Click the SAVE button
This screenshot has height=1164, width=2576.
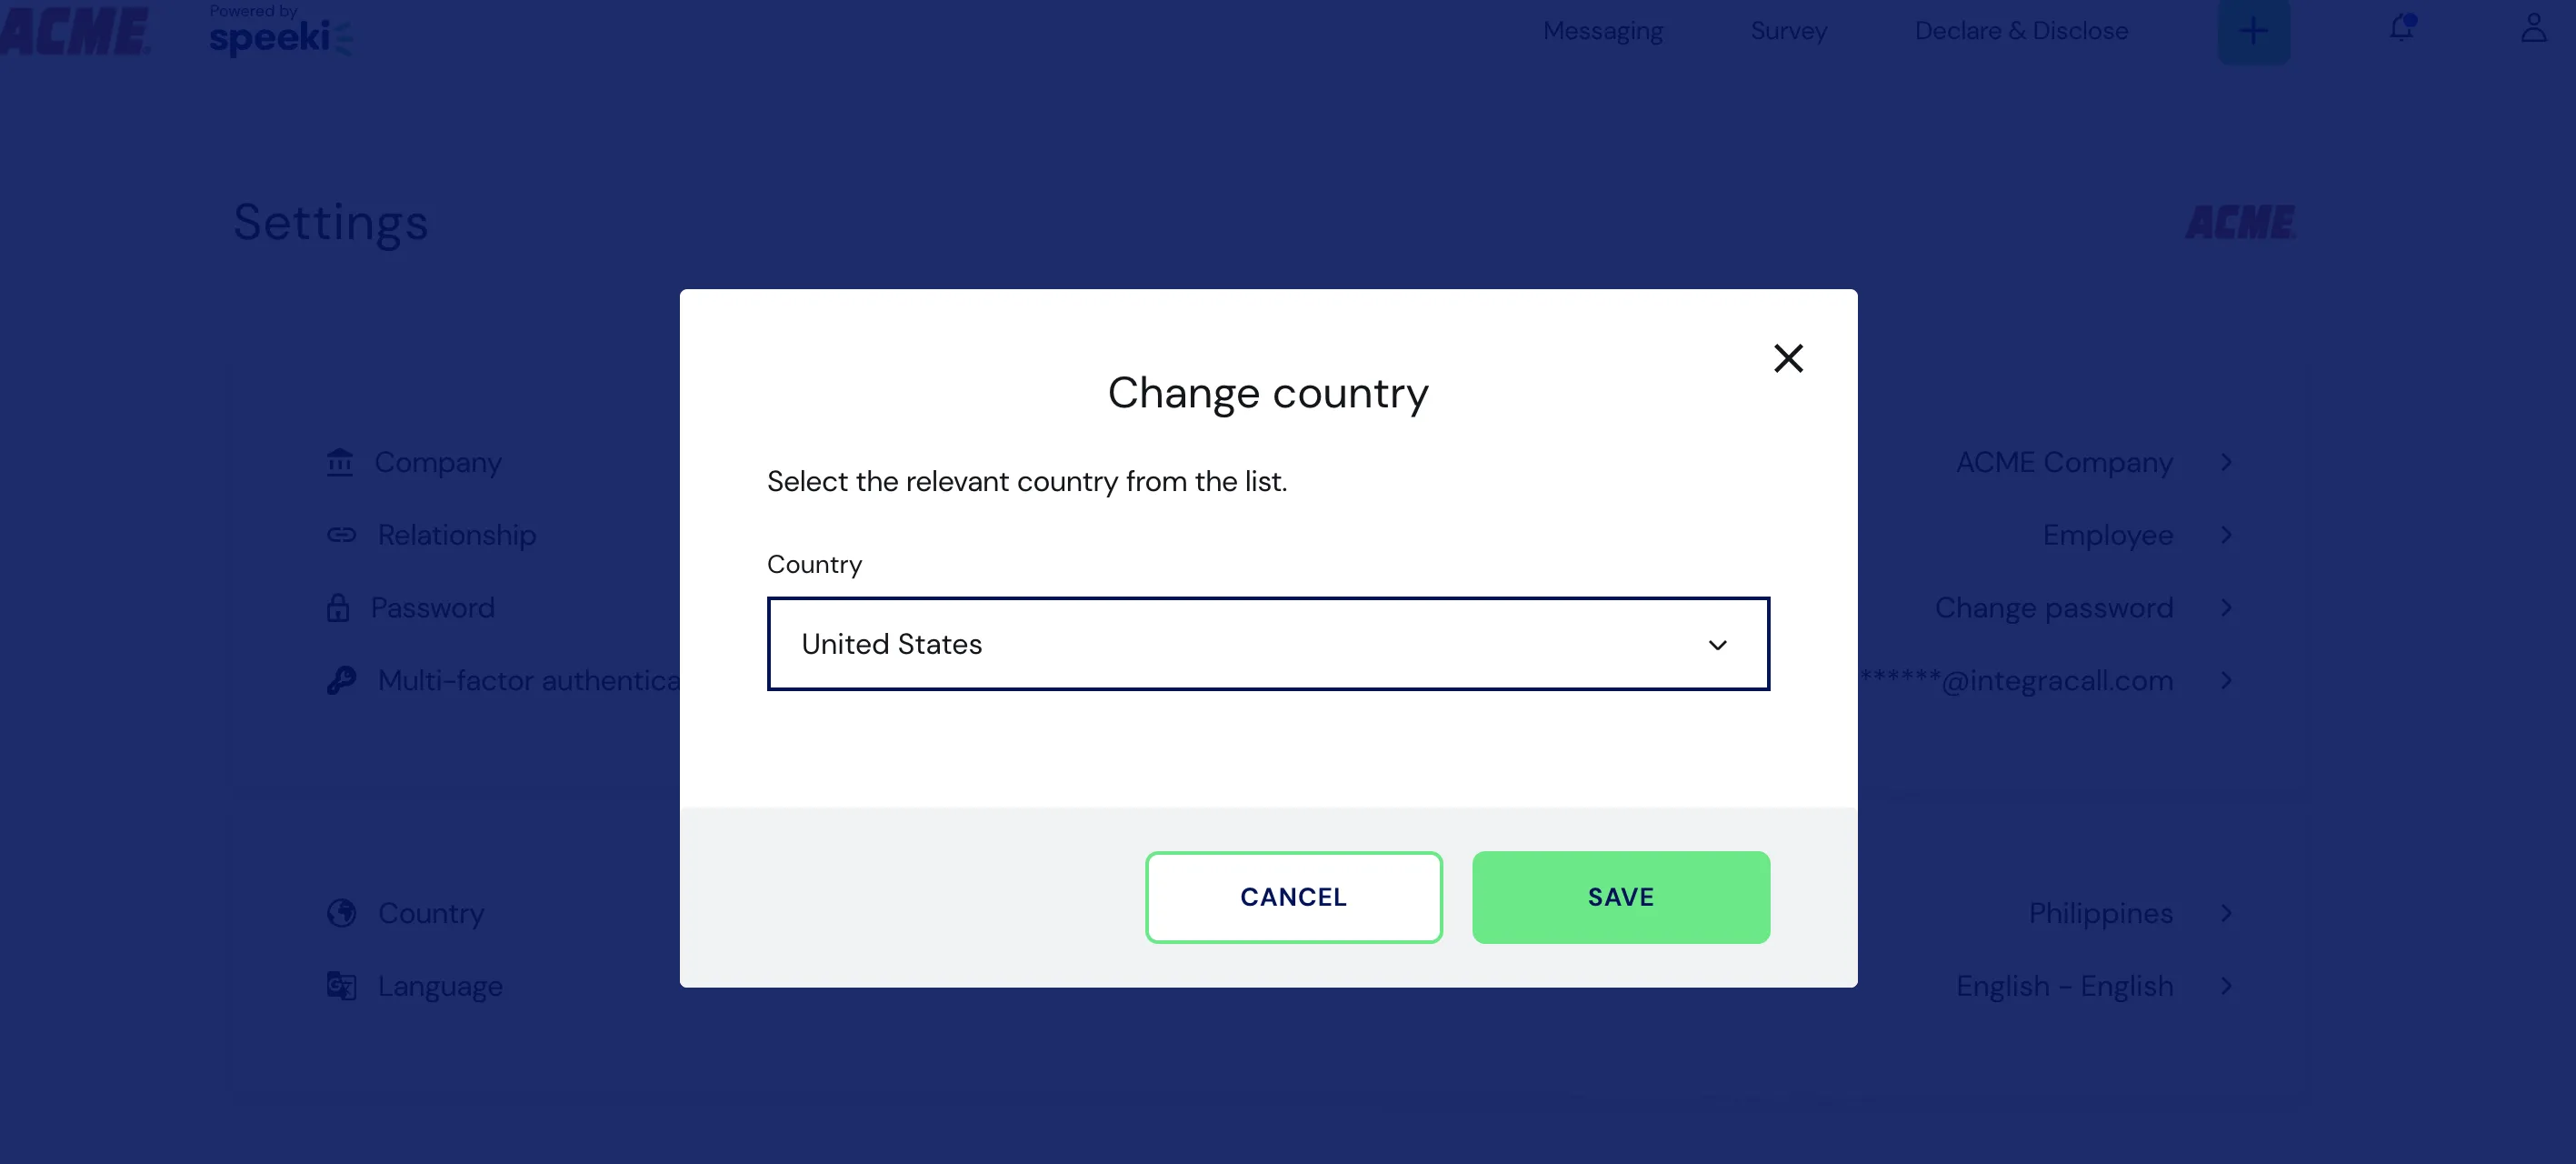click(x=1620, y=896)
